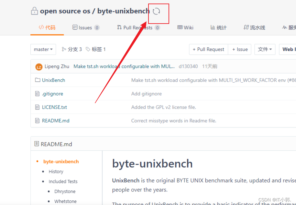296x205 pixels.
Task: Click the byte-unixbench README heading
Action: pos(152,163)
